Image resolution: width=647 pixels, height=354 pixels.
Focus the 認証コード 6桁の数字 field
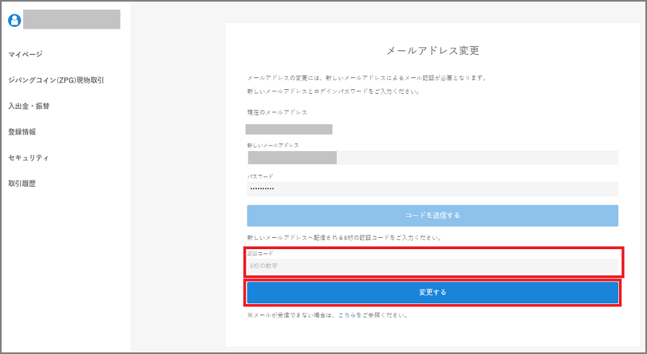click(x=433, y=266)
